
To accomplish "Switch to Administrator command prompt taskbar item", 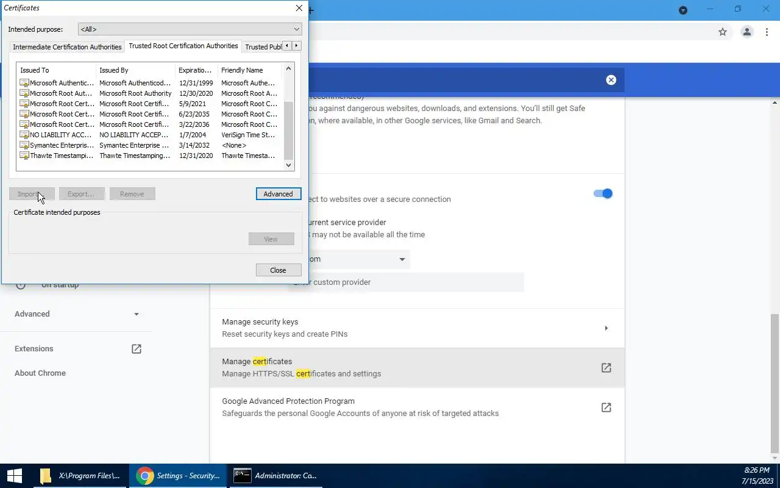I will 275,476.
